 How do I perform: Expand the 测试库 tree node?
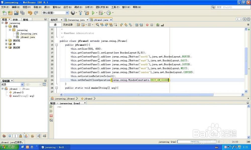point(6,47)
